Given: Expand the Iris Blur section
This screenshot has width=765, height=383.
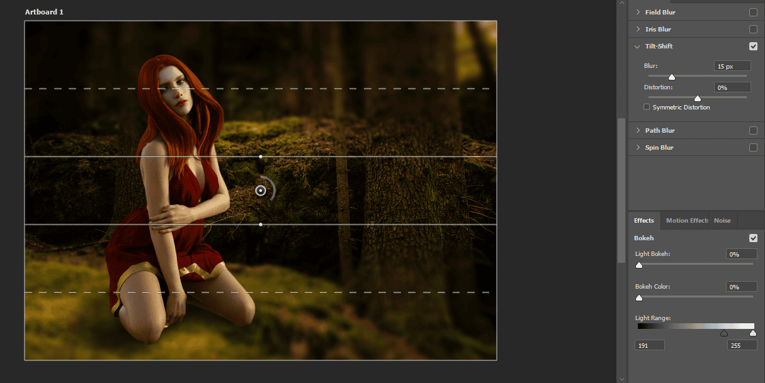Looking at the screenshot, I should [x=638, y=29].
